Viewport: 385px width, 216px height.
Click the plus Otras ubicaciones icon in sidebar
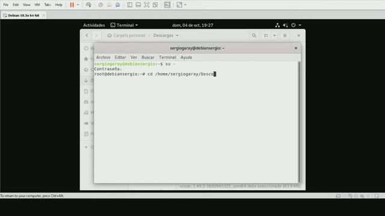[x=86, y=147]
